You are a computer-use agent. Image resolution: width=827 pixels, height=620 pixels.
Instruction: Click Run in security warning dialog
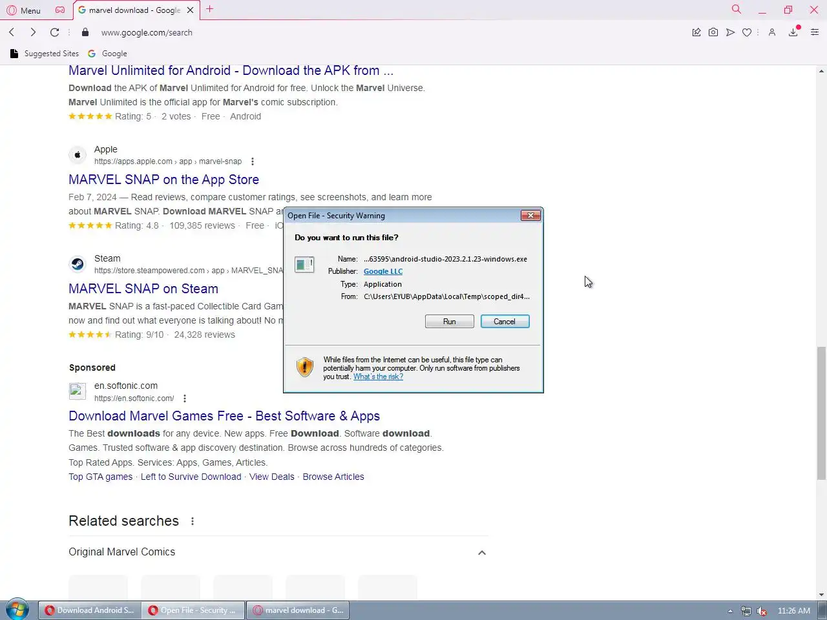tap(450, 322)
